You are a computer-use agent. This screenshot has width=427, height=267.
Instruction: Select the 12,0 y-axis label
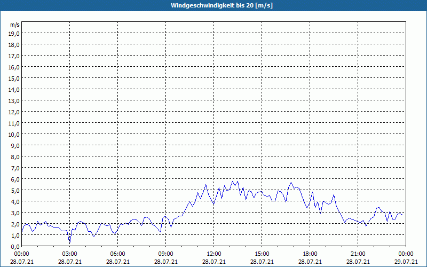click(14, 112)
